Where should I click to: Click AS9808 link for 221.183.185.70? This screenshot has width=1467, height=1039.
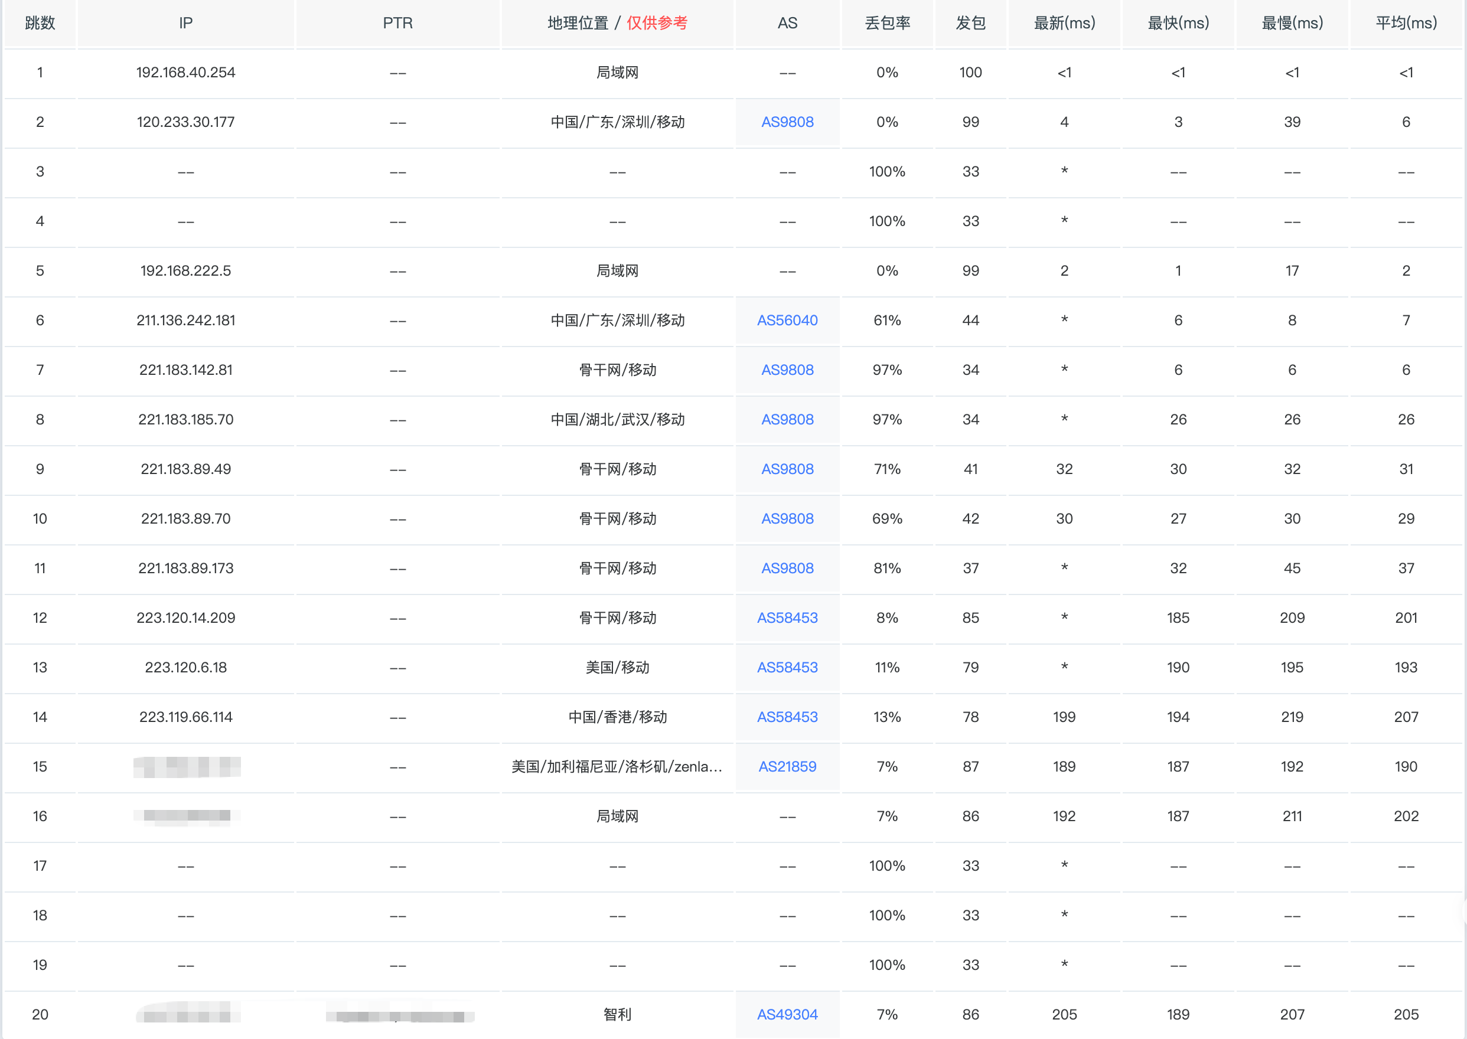pyautogui.click(x=787, y=420)
